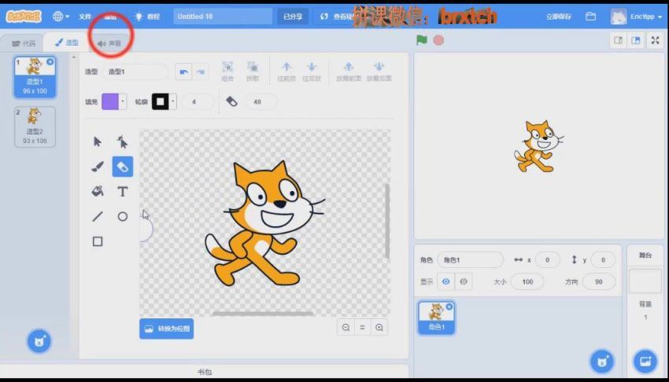This screenshot has width=669, height=382.
Task: Open the File menu
Action: (85, 17)
